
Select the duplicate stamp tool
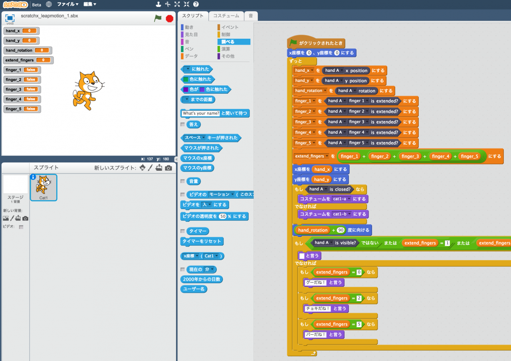pyautogui.click(x=158, y=4)
